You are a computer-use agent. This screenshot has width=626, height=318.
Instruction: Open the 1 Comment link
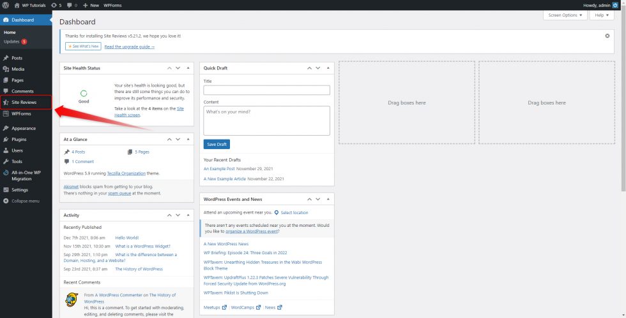click(82, 161)
